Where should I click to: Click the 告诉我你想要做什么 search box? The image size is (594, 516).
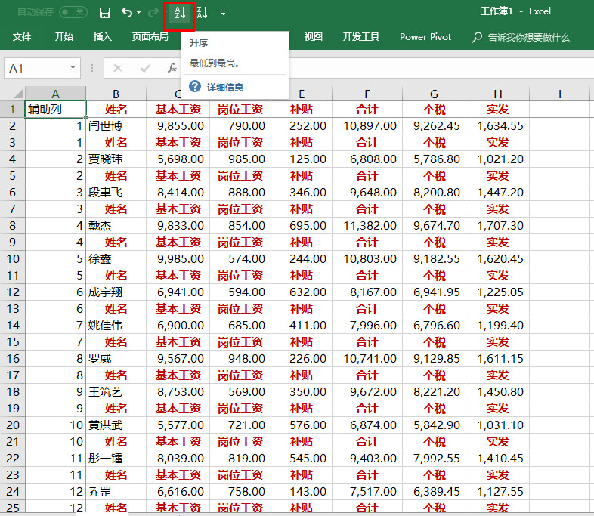(529, 38)
